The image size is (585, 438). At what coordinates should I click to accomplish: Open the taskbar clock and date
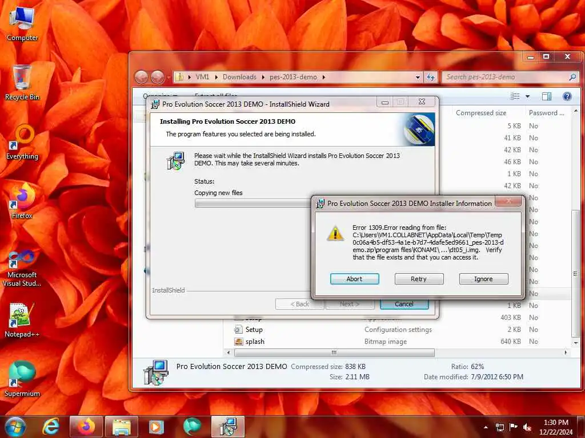[555, 427]
